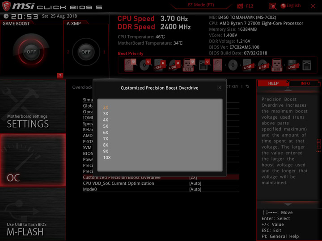Screen dimensions: 322x241
Task: Open the OC overclocking section
Action: (33, 160)
